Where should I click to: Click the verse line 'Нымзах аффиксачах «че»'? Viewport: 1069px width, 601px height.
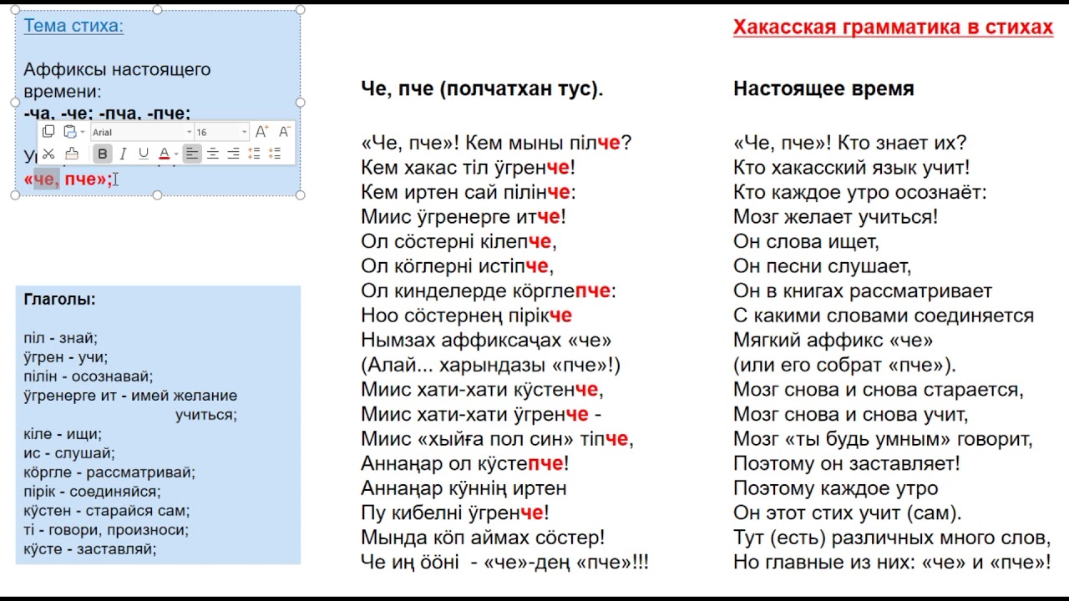point(487,341)
